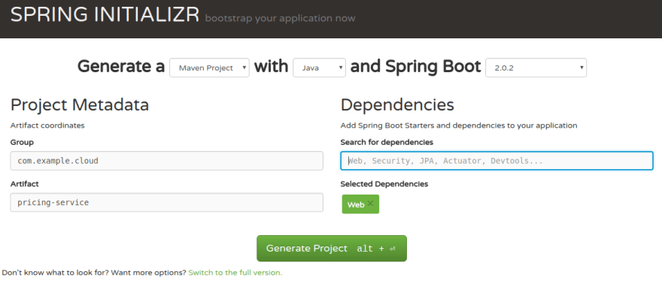This screenshot has width=662, height=287.
Task: Click the Artifact coordinates text
Action: (47, 125)
